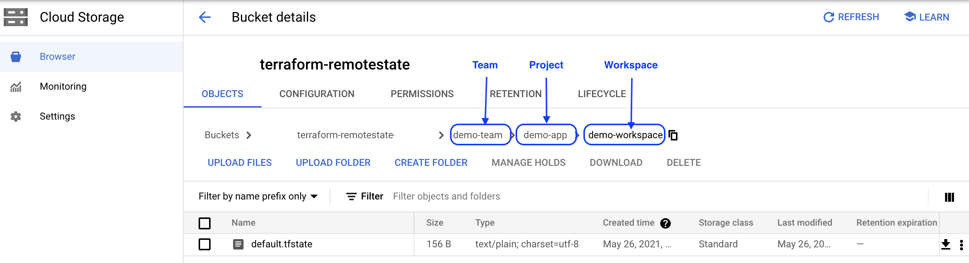Click the Browser bucket icon in sidebar

tap(16, 57)
